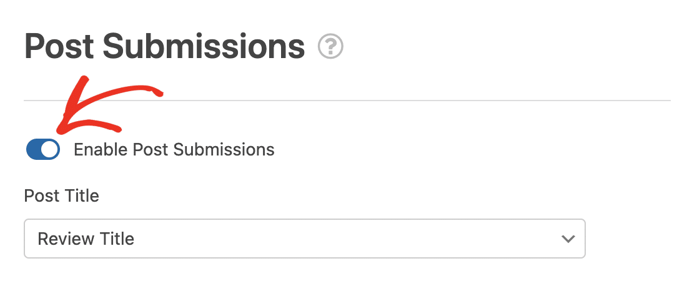Click the white knob of the toggle
This screenshot has height=281, width=697.
pyautogui.click(x=50, y=149)
